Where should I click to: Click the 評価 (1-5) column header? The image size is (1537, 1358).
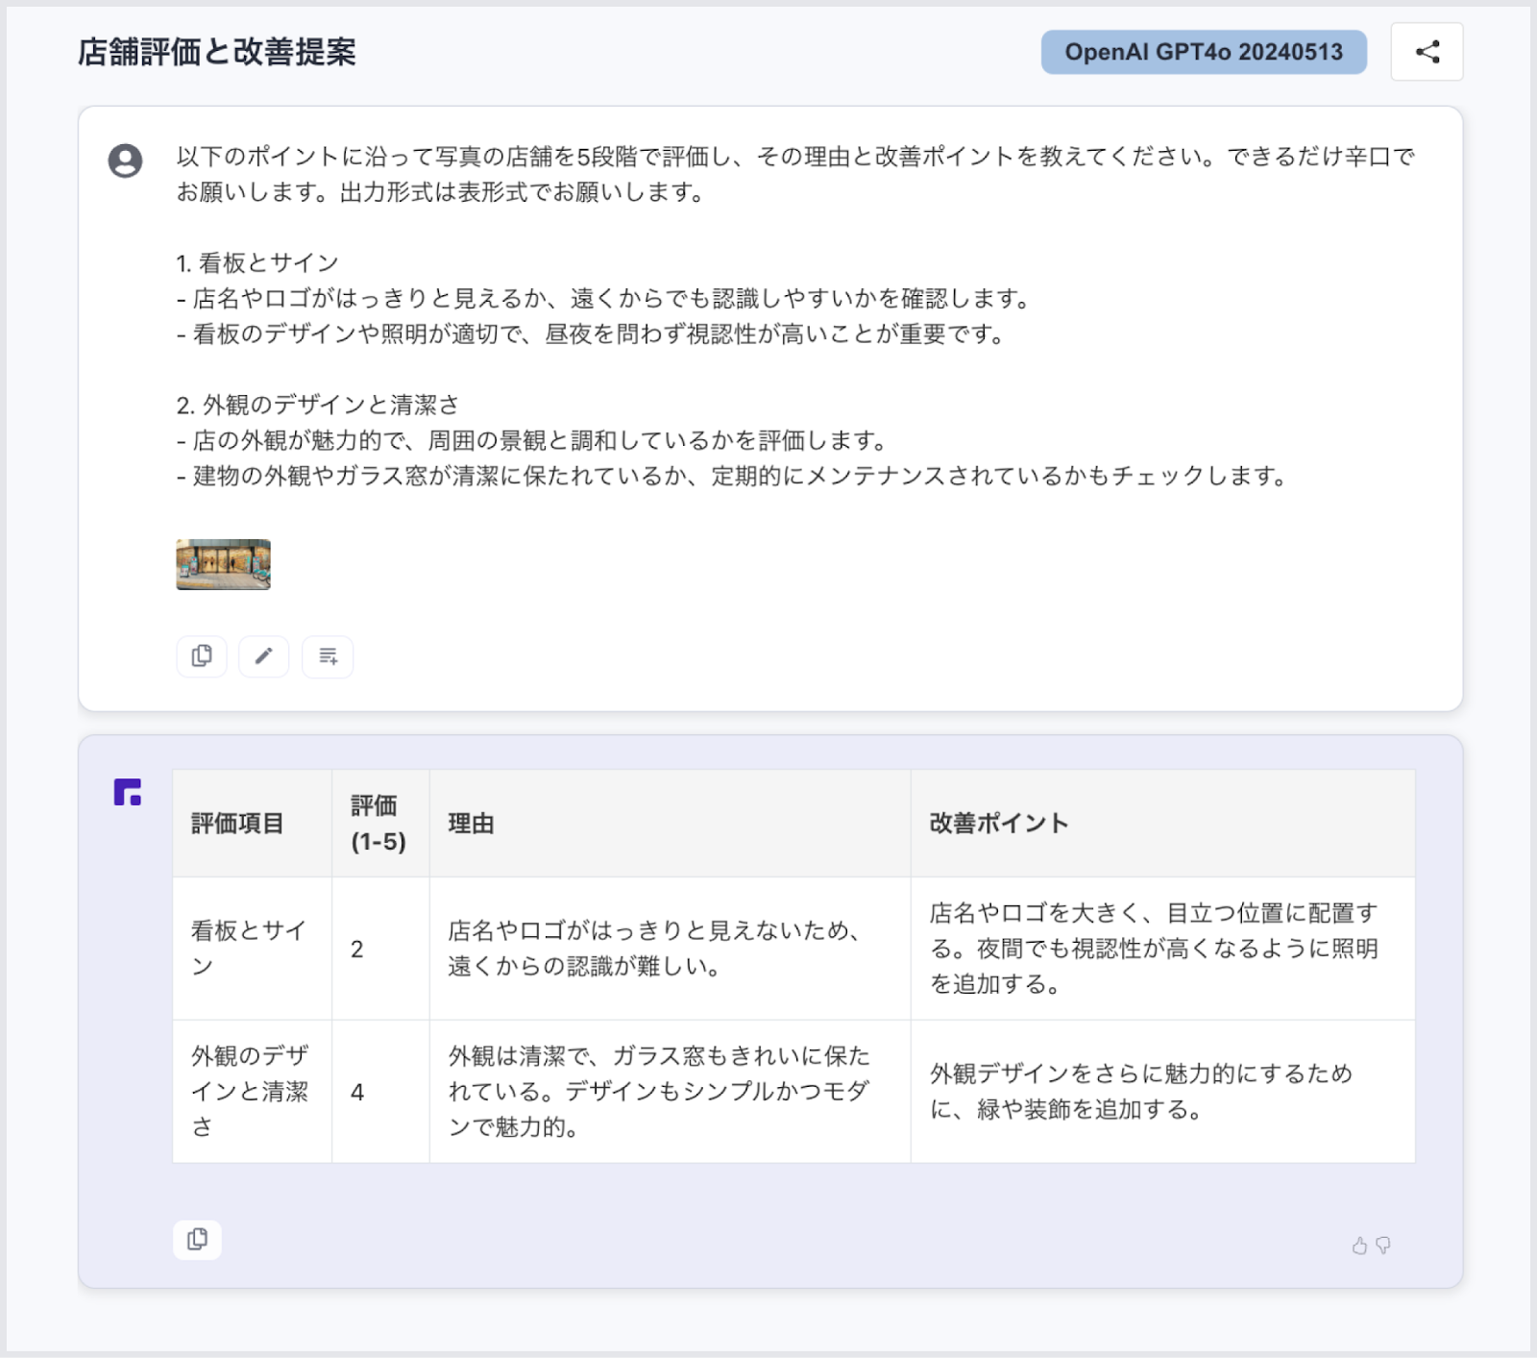(380, 824)
